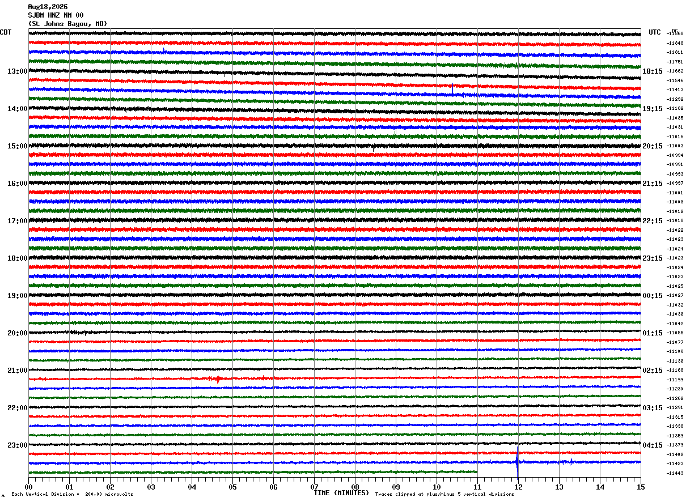Click the '23:15' UTC time label
This screenshot has height=502, width=686.
coord(653,258)
